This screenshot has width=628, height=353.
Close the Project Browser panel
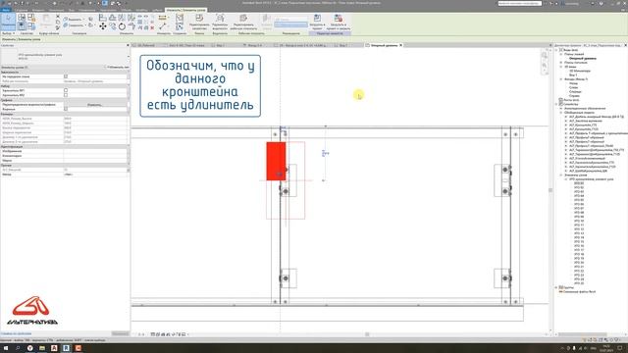click(625, 45)
